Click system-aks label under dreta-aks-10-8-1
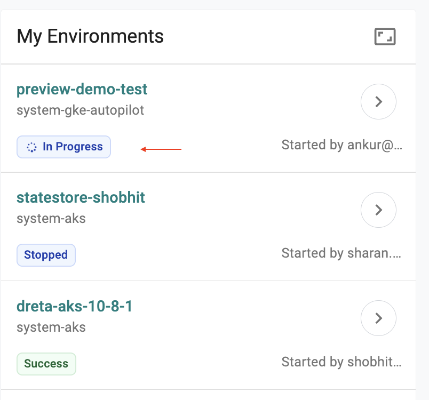This screenshot has height=400, width=429. click(x=51, y=327)
